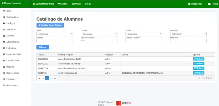This screenshot has width=219, height=106.
Task: Click the search icon beside Menu de Navegación
Action: (x=3, y=3)
